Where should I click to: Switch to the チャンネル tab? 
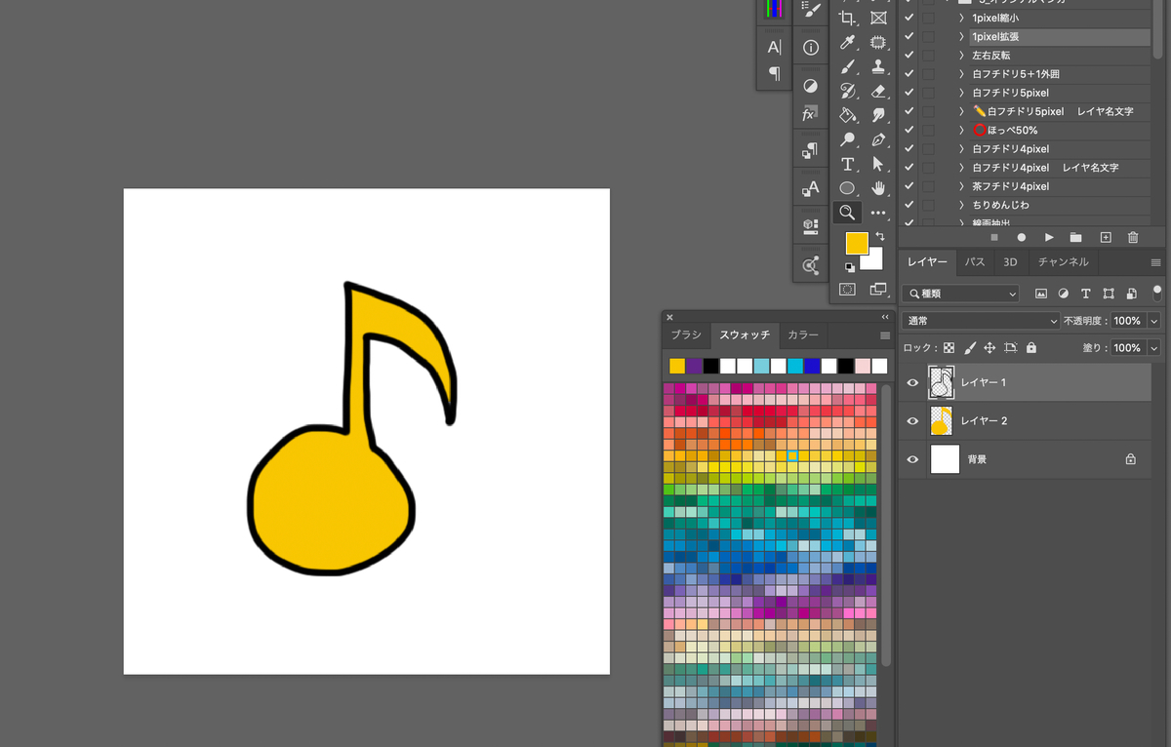click(x=1063, y=261)
